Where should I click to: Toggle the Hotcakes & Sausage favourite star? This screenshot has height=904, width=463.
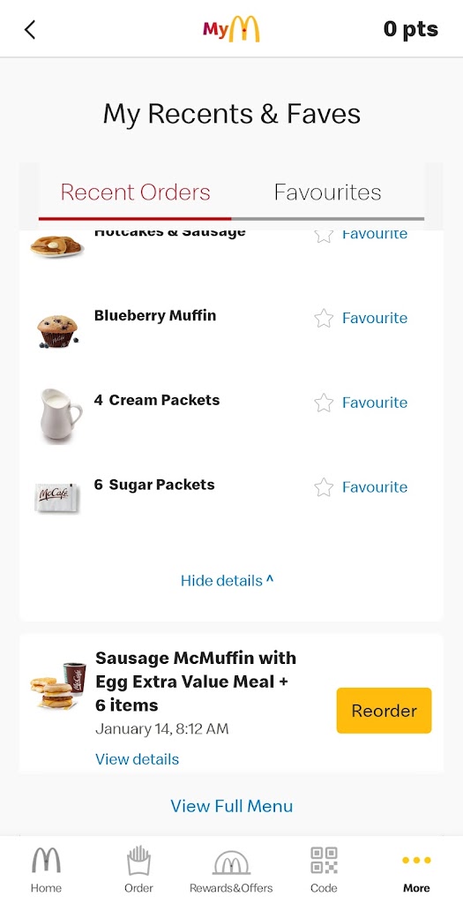click(324, 235)
